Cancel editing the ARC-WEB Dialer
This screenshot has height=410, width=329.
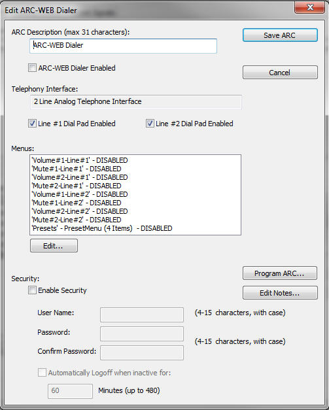(280, 72)
